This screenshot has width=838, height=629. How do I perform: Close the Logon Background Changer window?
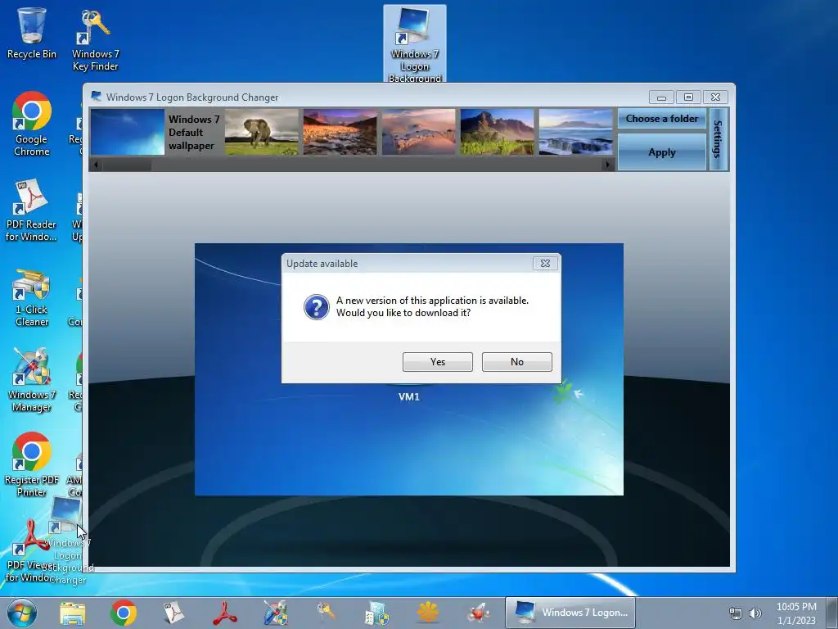715,97
